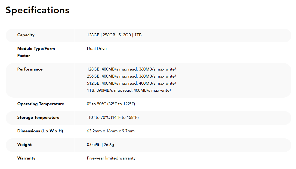The height and width of the screenshot is (169, 296).
Task: Select the Dimensions (L x W x H) label
Action: (40, 131)
